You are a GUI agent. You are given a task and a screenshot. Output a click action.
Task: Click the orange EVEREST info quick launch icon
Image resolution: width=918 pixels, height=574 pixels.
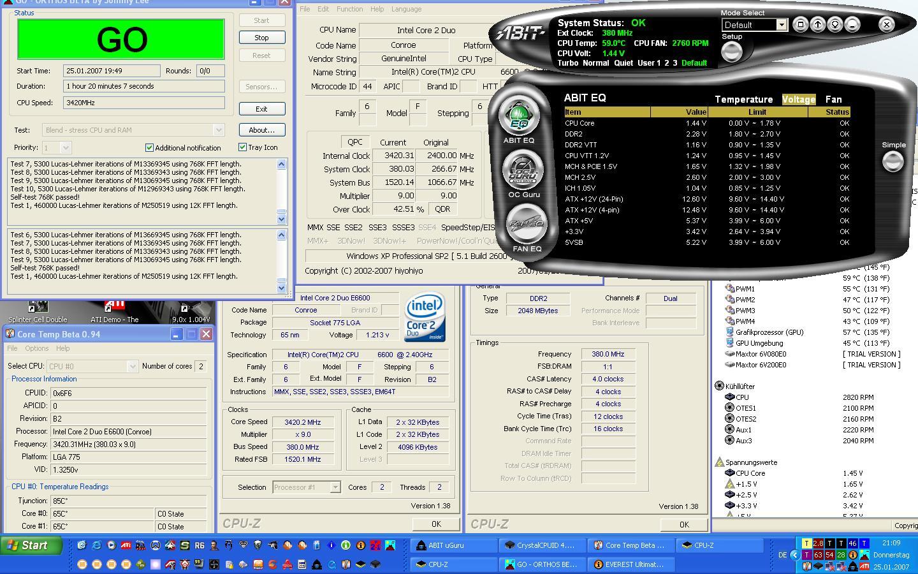coord(361,545)
